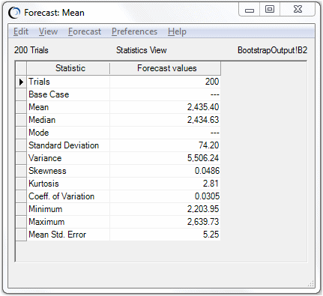The image size is (323, 296).
Task: Select the Median row label
Action: coord(42,120)
